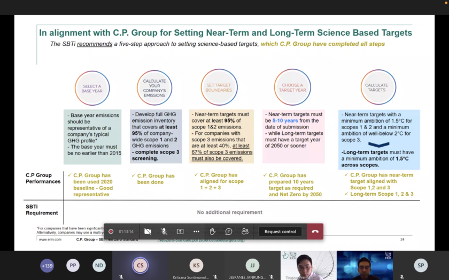Open KS Kritsana participant avatar

[196, 265]
